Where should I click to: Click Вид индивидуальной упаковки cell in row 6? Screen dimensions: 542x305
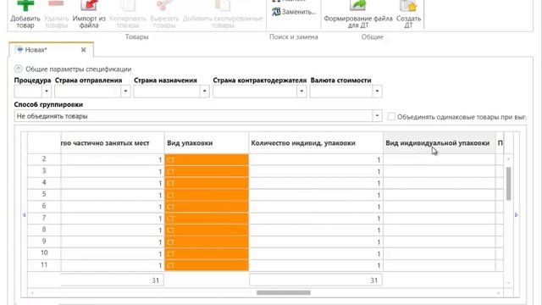(x=439, y=207)
